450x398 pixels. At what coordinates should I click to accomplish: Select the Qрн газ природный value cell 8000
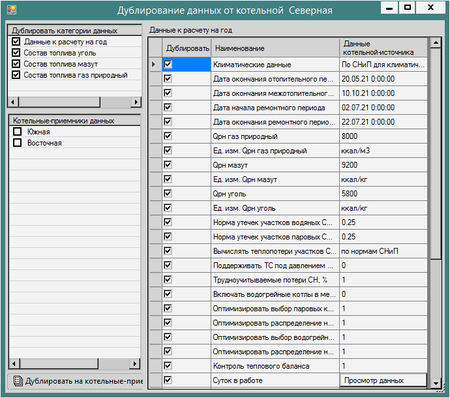(383, 136)
